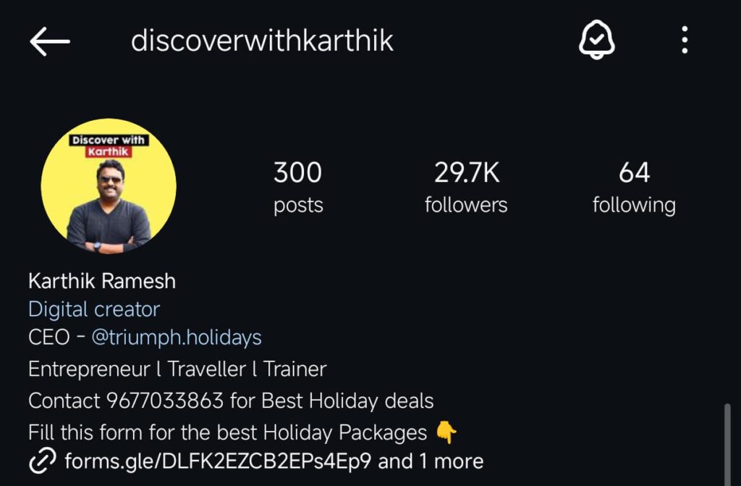Click the 'followers' label text
This screenshot has width=741, height=486.
point(466,205)
